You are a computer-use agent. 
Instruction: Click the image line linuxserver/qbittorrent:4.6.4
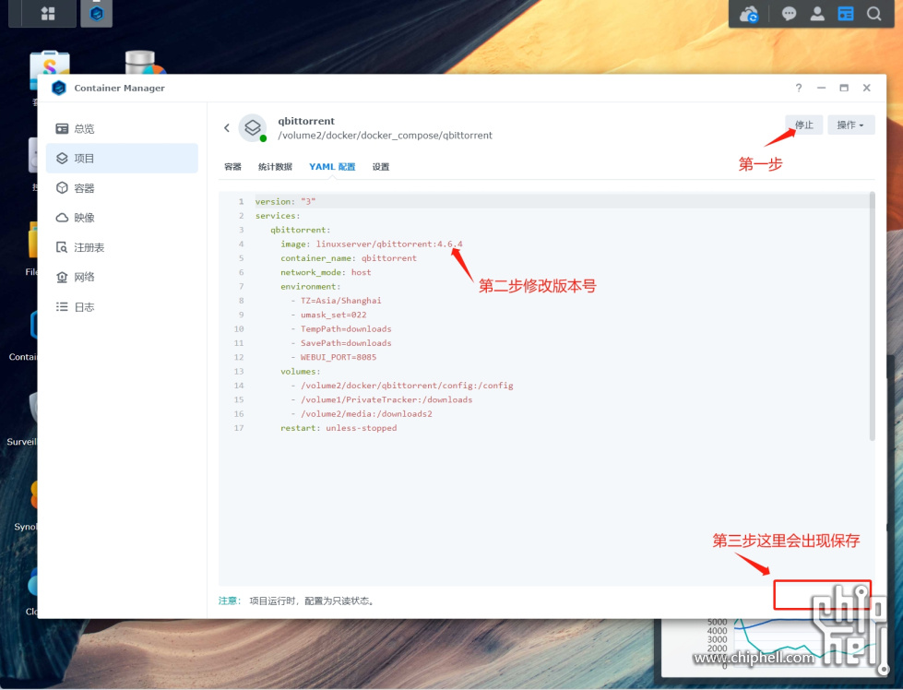[372, 244]
